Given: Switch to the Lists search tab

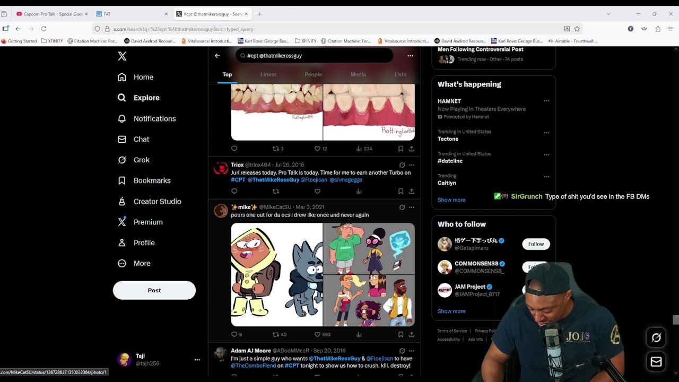Looking at the screenshot, I should [401, 75].
